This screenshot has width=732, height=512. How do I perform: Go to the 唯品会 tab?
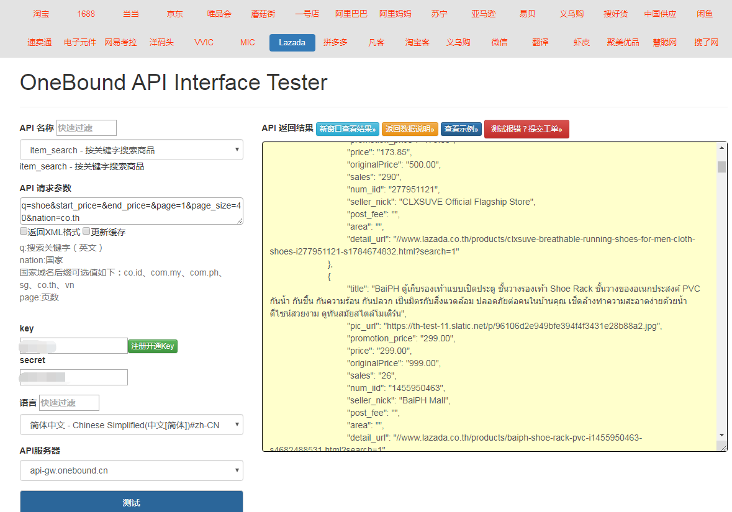[219, 14]
